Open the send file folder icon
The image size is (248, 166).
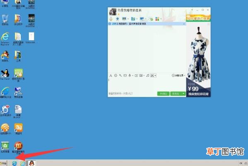pos(133,19)
